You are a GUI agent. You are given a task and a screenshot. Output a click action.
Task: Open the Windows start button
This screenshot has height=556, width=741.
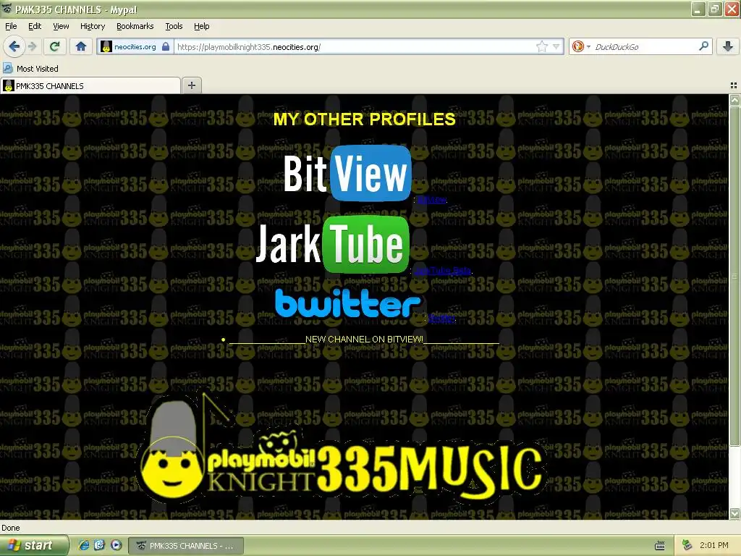click(x=33, y=546)
